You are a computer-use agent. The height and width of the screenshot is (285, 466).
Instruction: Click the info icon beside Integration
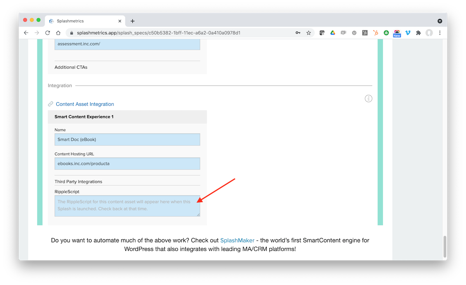[369, 99]
